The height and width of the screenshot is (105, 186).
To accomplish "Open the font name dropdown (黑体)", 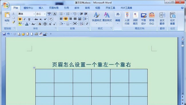I will pos(34,14).
